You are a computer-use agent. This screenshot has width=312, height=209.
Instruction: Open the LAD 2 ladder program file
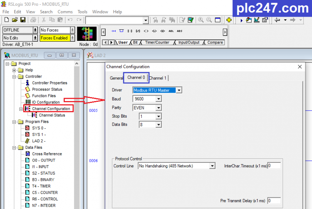pyautogui.click(x=39, y=141)
